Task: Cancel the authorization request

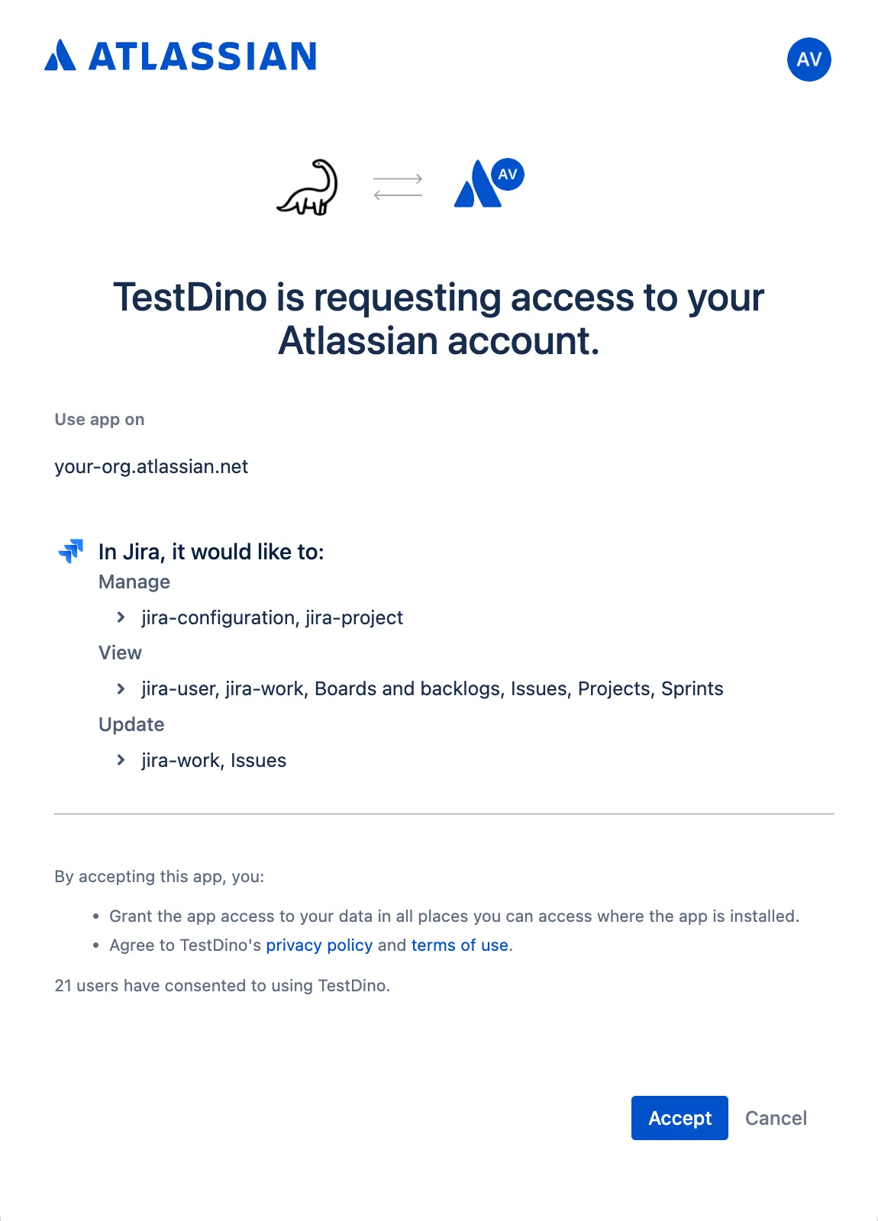Action: [x=776, y=1117]
